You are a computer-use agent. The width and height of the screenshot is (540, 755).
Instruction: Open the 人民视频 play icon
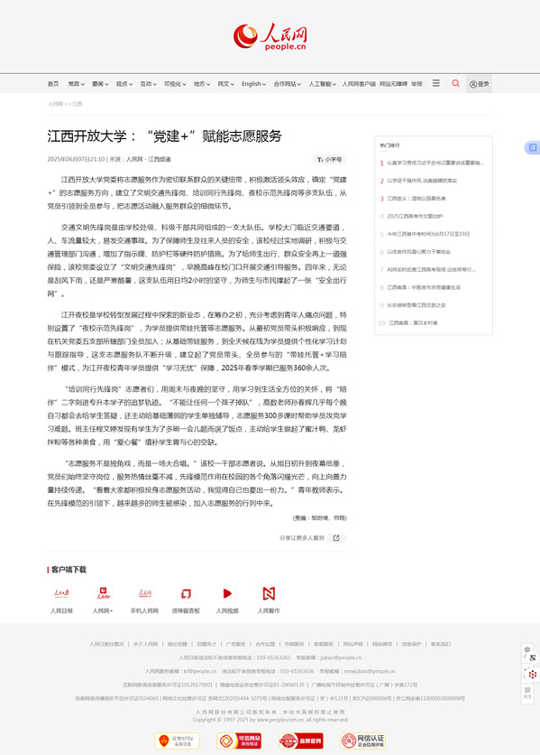click(x=227, y=593)
